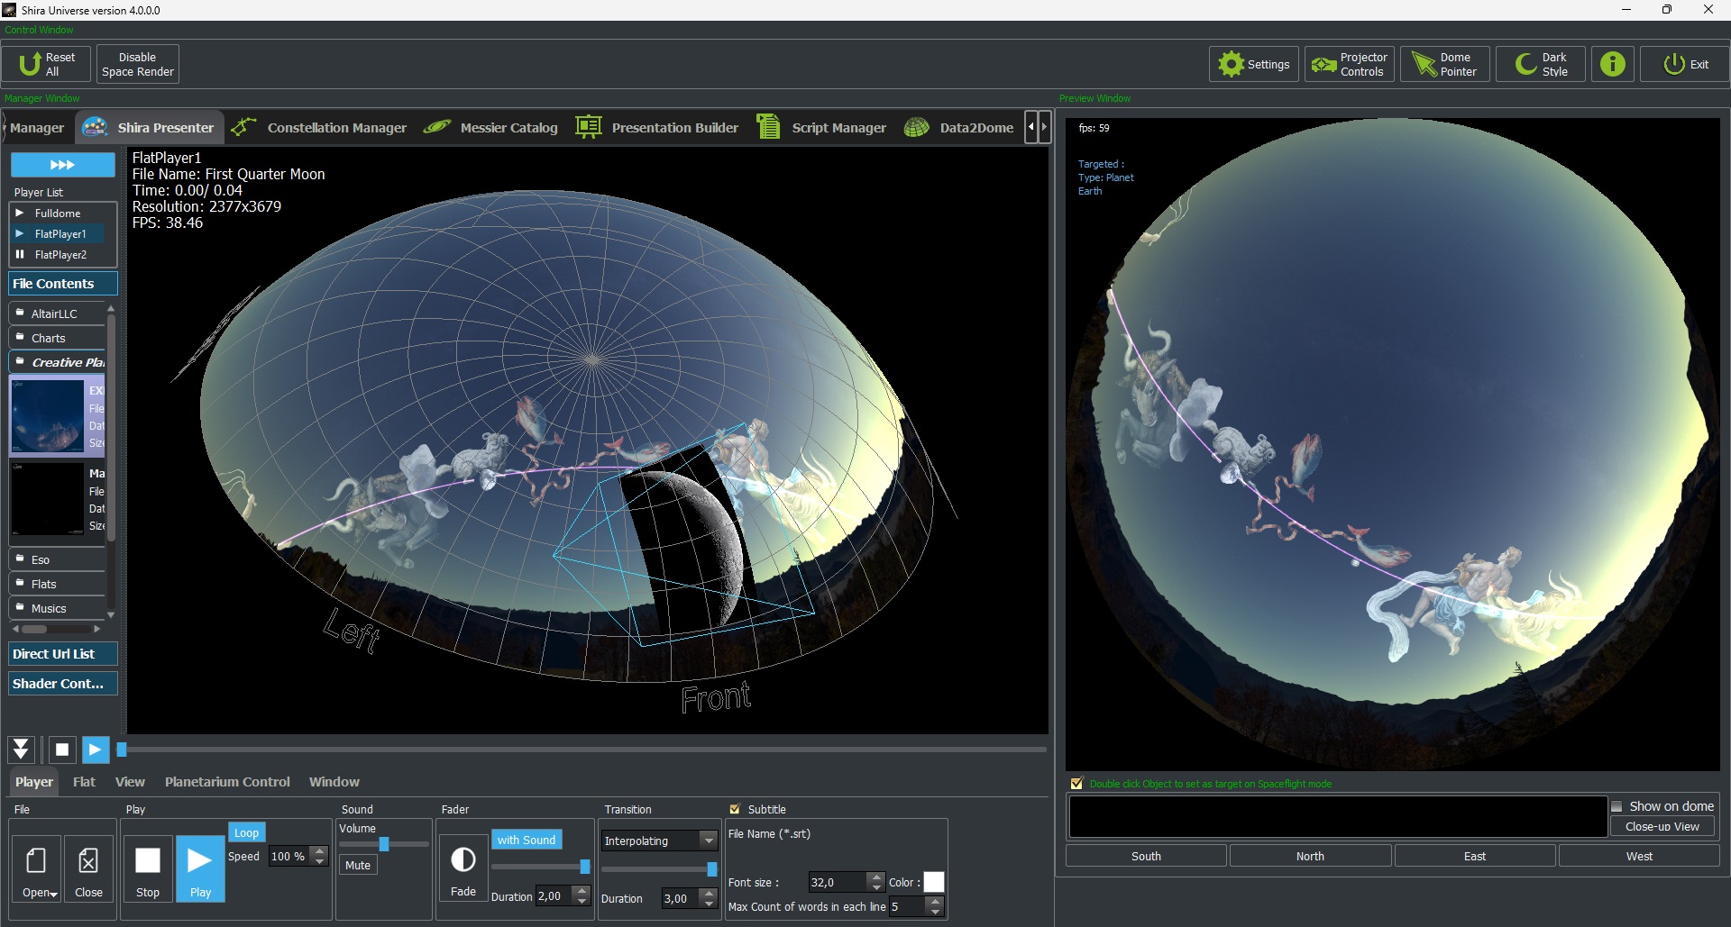Click the Fade half-circle icon button
The width and height of the screenshot is (1731, 927).
pos(463,868)
